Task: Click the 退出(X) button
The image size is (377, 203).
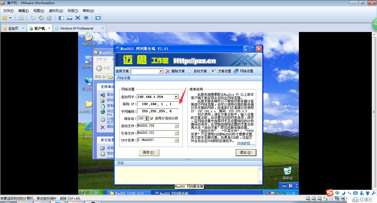Action: click(246, 153)
